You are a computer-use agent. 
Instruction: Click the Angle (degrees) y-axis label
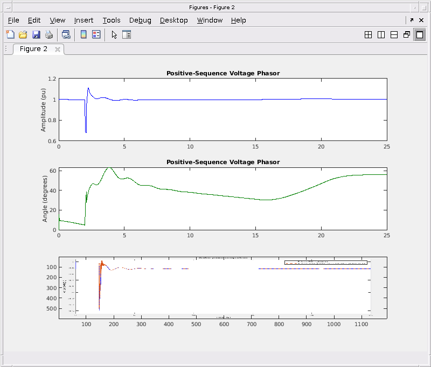click(x=45, y=199)
